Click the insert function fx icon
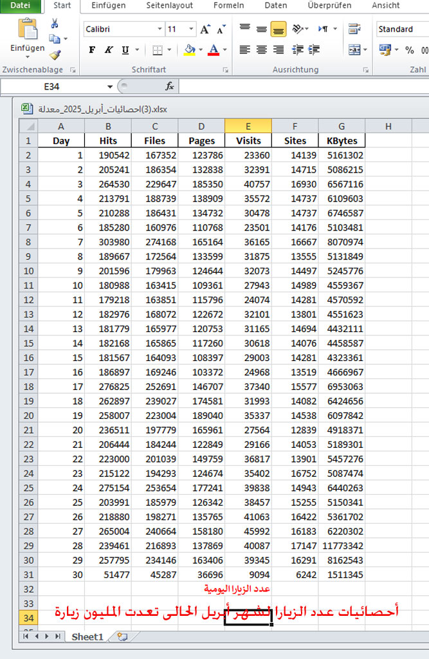Image resolution: width=429 pixels, height=659 pixels. pos(170,86)
